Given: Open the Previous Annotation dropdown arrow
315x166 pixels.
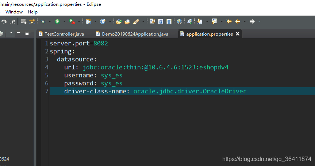Looking at the screenshot, I should tap(222, 21).
